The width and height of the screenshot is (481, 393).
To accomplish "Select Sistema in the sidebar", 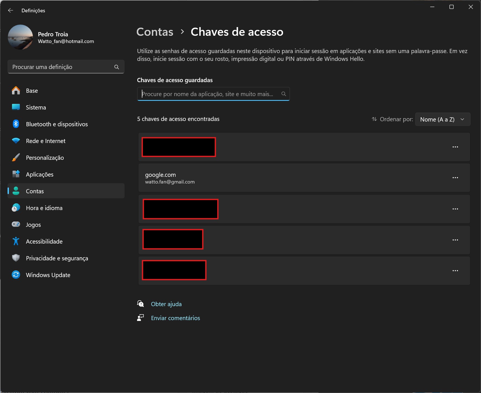I will [36, 108].
